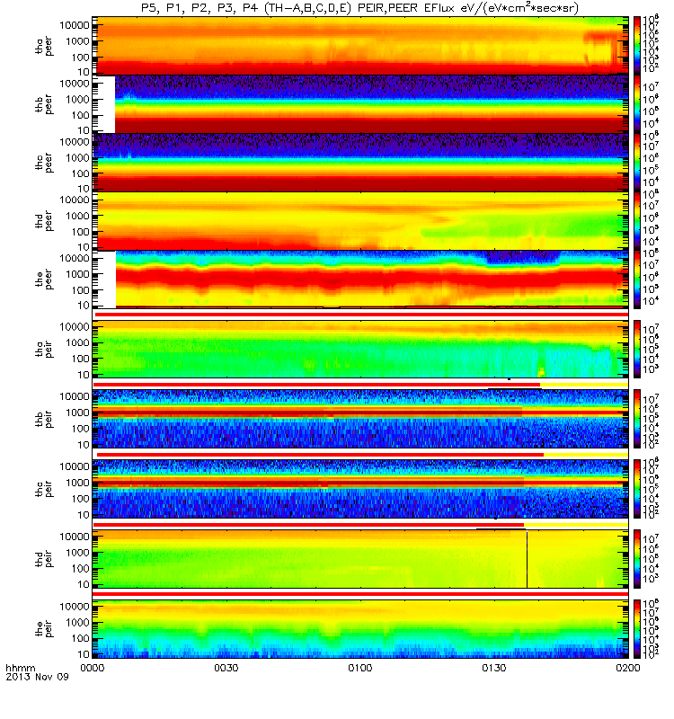The height and width of the screenshot is (719, 674).
Task: Click the 0130 time axis label
Action: tap(494, 668)
